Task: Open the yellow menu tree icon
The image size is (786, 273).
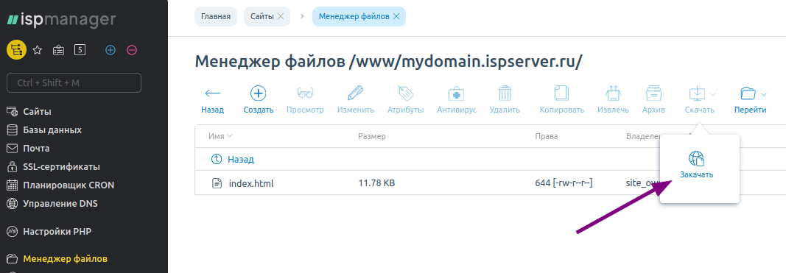Action: click(16, 50)
